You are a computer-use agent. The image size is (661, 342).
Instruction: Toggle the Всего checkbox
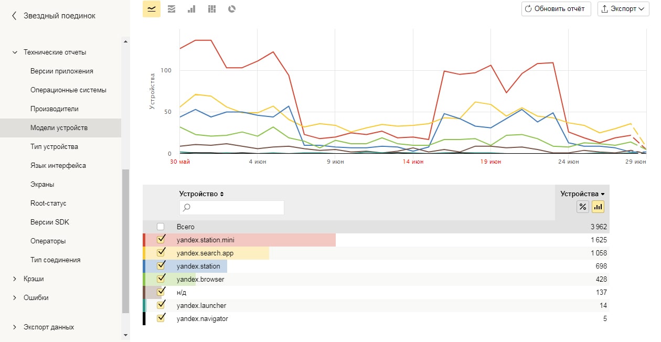click(x=161, y=227)
